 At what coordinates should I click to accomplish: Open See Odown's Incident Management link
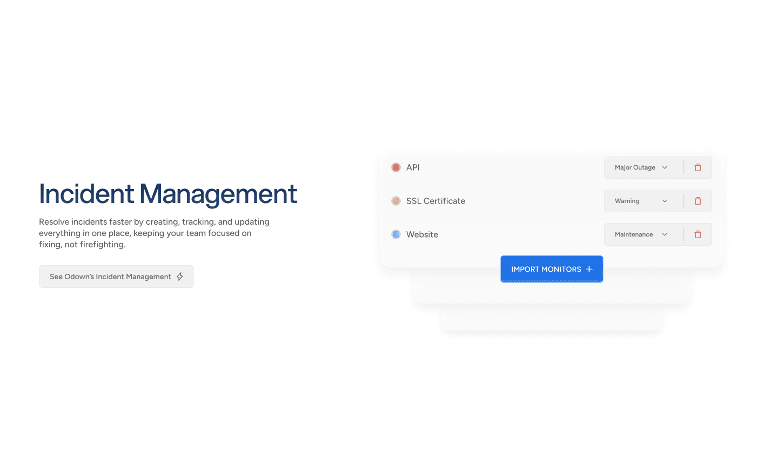pyautogui.click(x=116, y=276)
